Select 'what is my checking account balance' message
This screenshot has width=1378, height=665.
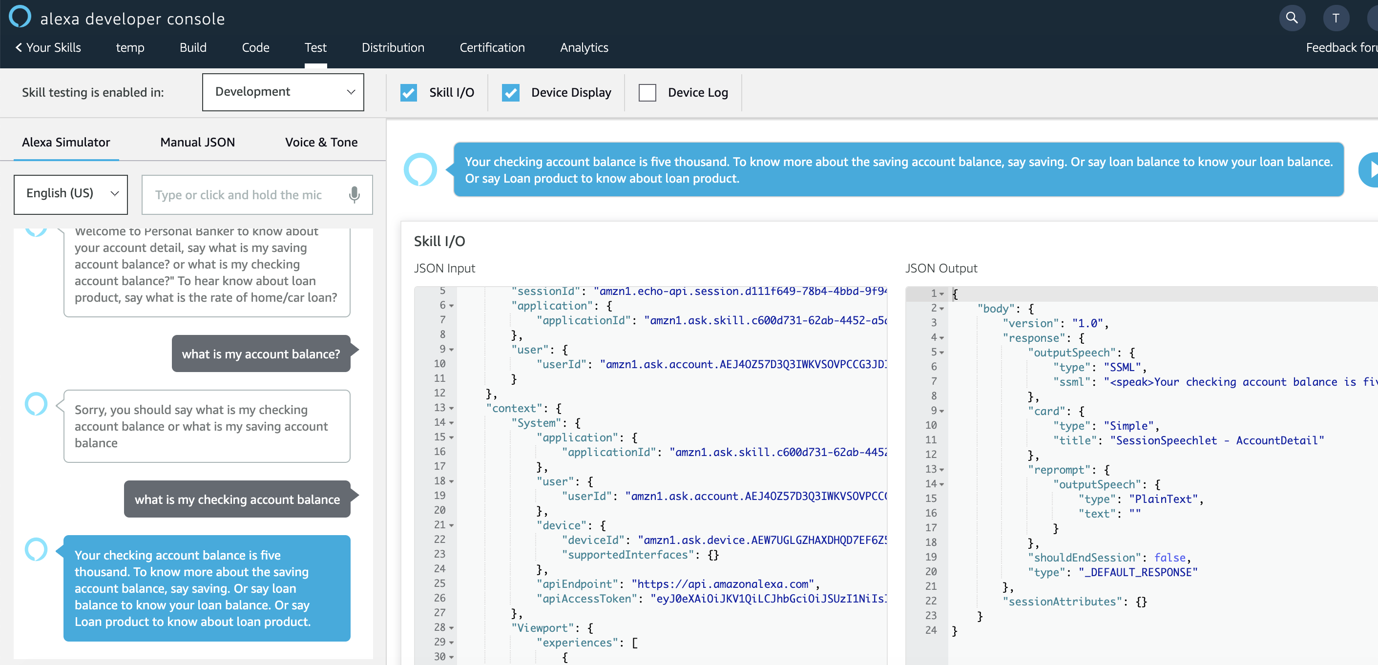[x=237, y=499]
